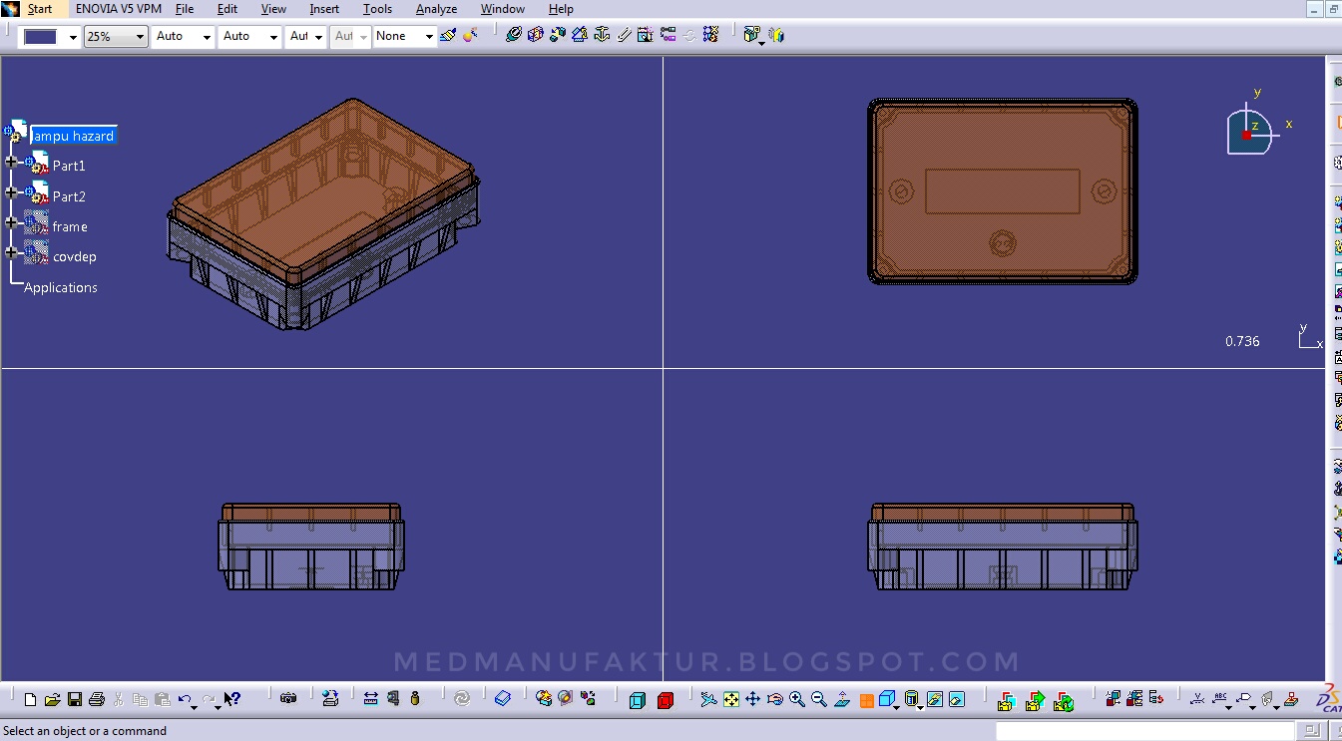Image resolution: width=1342 pixels, height=741 pixels.
Task: Activate the Pan tool
Action: pyautogui.click(x=753, y=698)
